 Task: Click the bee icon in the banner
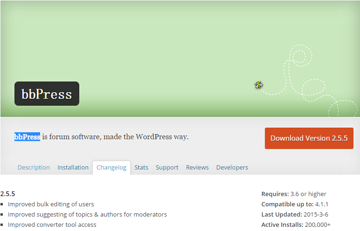pos(258,85)
